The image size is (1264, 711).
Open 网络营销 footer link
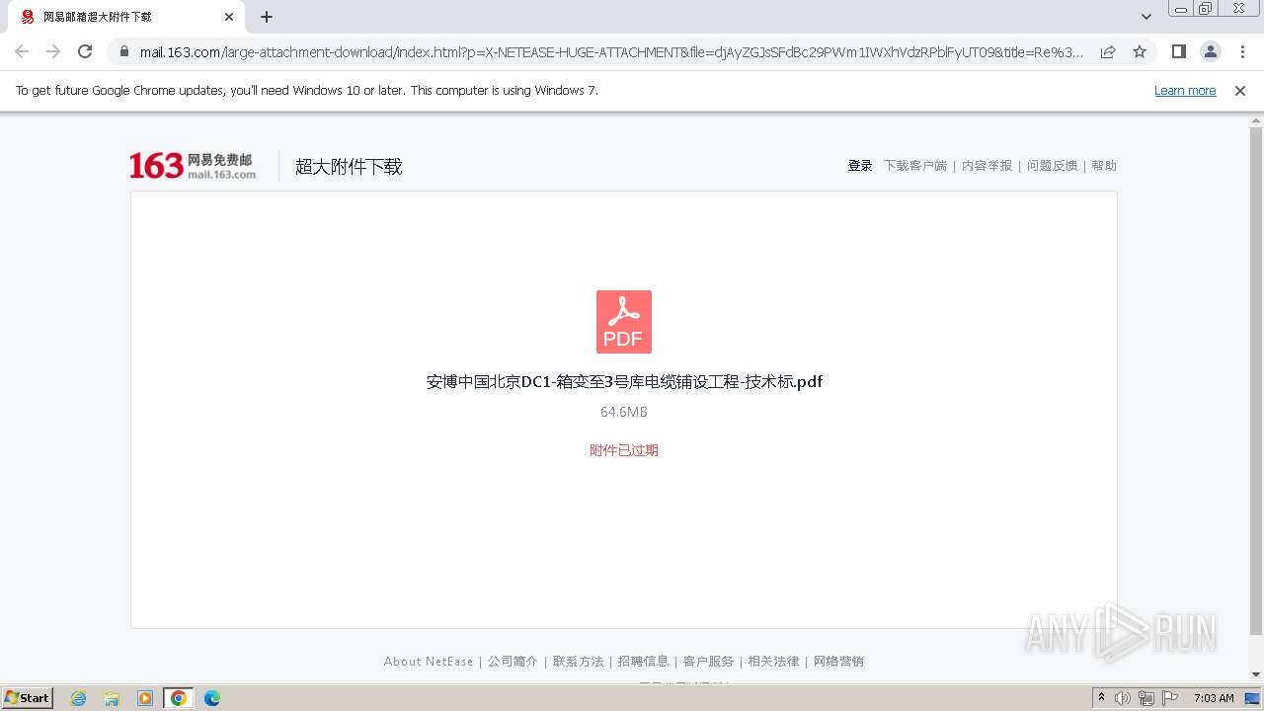tap(839, 662)
